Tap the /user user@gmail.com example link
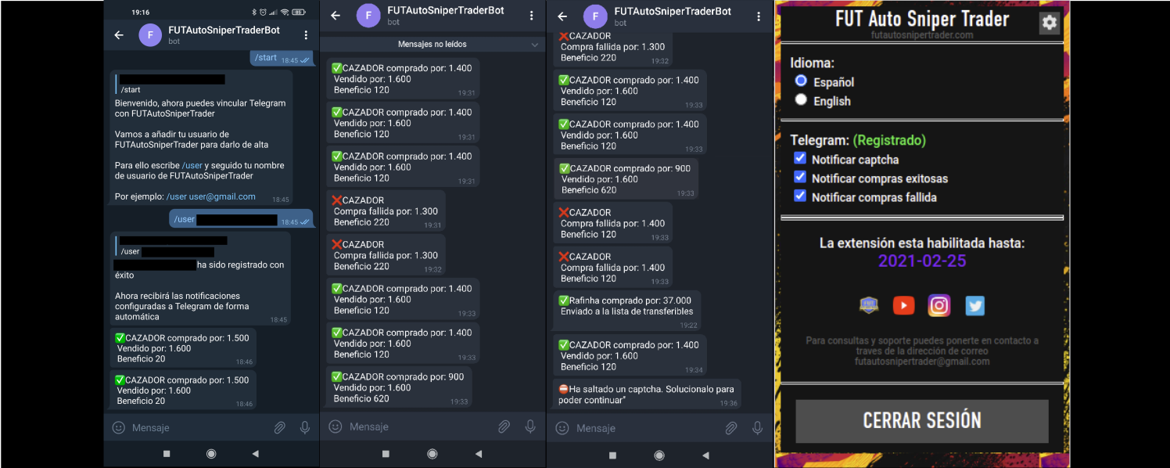The image size is (1170, 468). click(x=210, y=196)
